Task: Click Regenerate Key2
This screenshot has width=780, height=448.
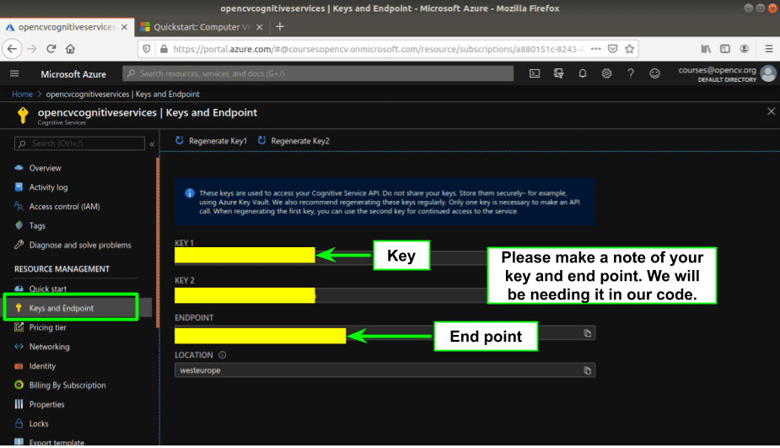Action: pyautogui.click(x=293, y=141)
